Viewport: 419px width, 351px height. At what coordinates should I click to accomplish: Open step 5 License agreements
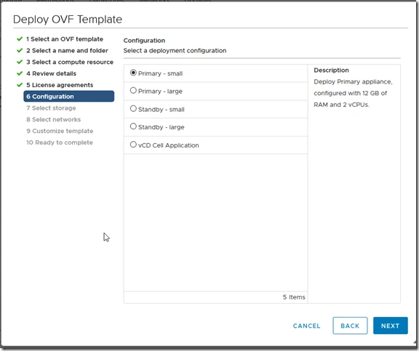pos(60,85)
